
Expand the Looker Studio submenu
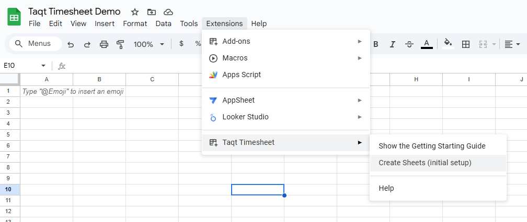point(285,117)
